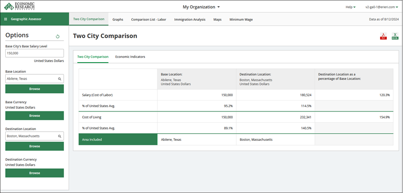Select the Two City Comparison sub-tab
This screenshot has height=193, width=403.
(93, 57)
